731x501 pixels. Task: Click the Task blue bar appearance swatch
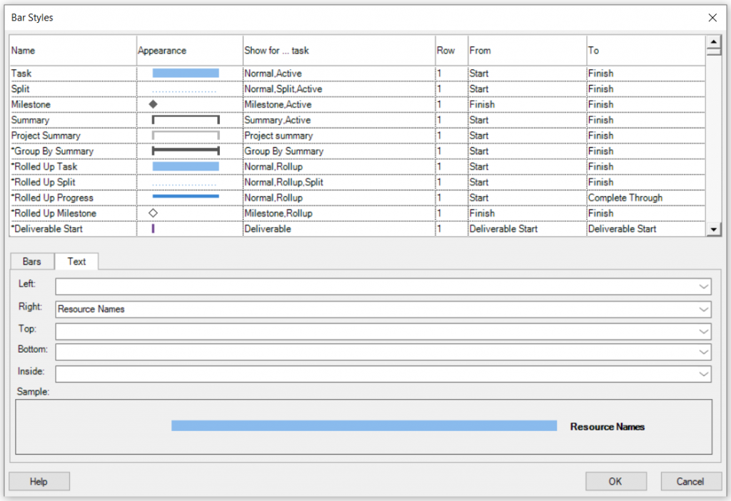(x=186, y=73)
